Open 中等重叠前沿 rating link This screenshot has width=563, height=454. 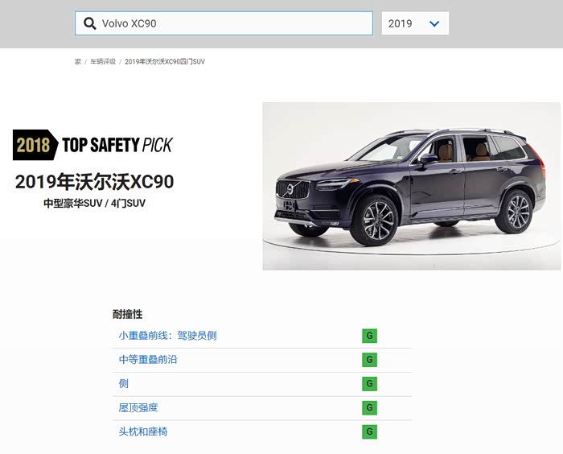[x=148, y=360]
